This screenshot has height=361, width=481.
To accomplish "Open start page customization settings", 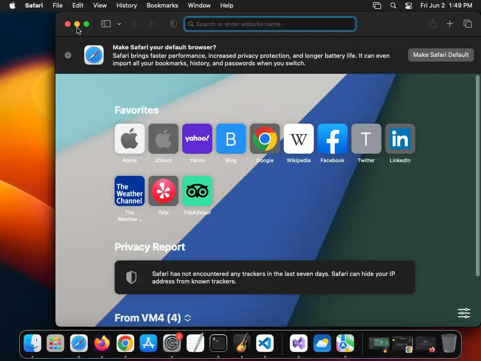I will (x=464, y=313).
